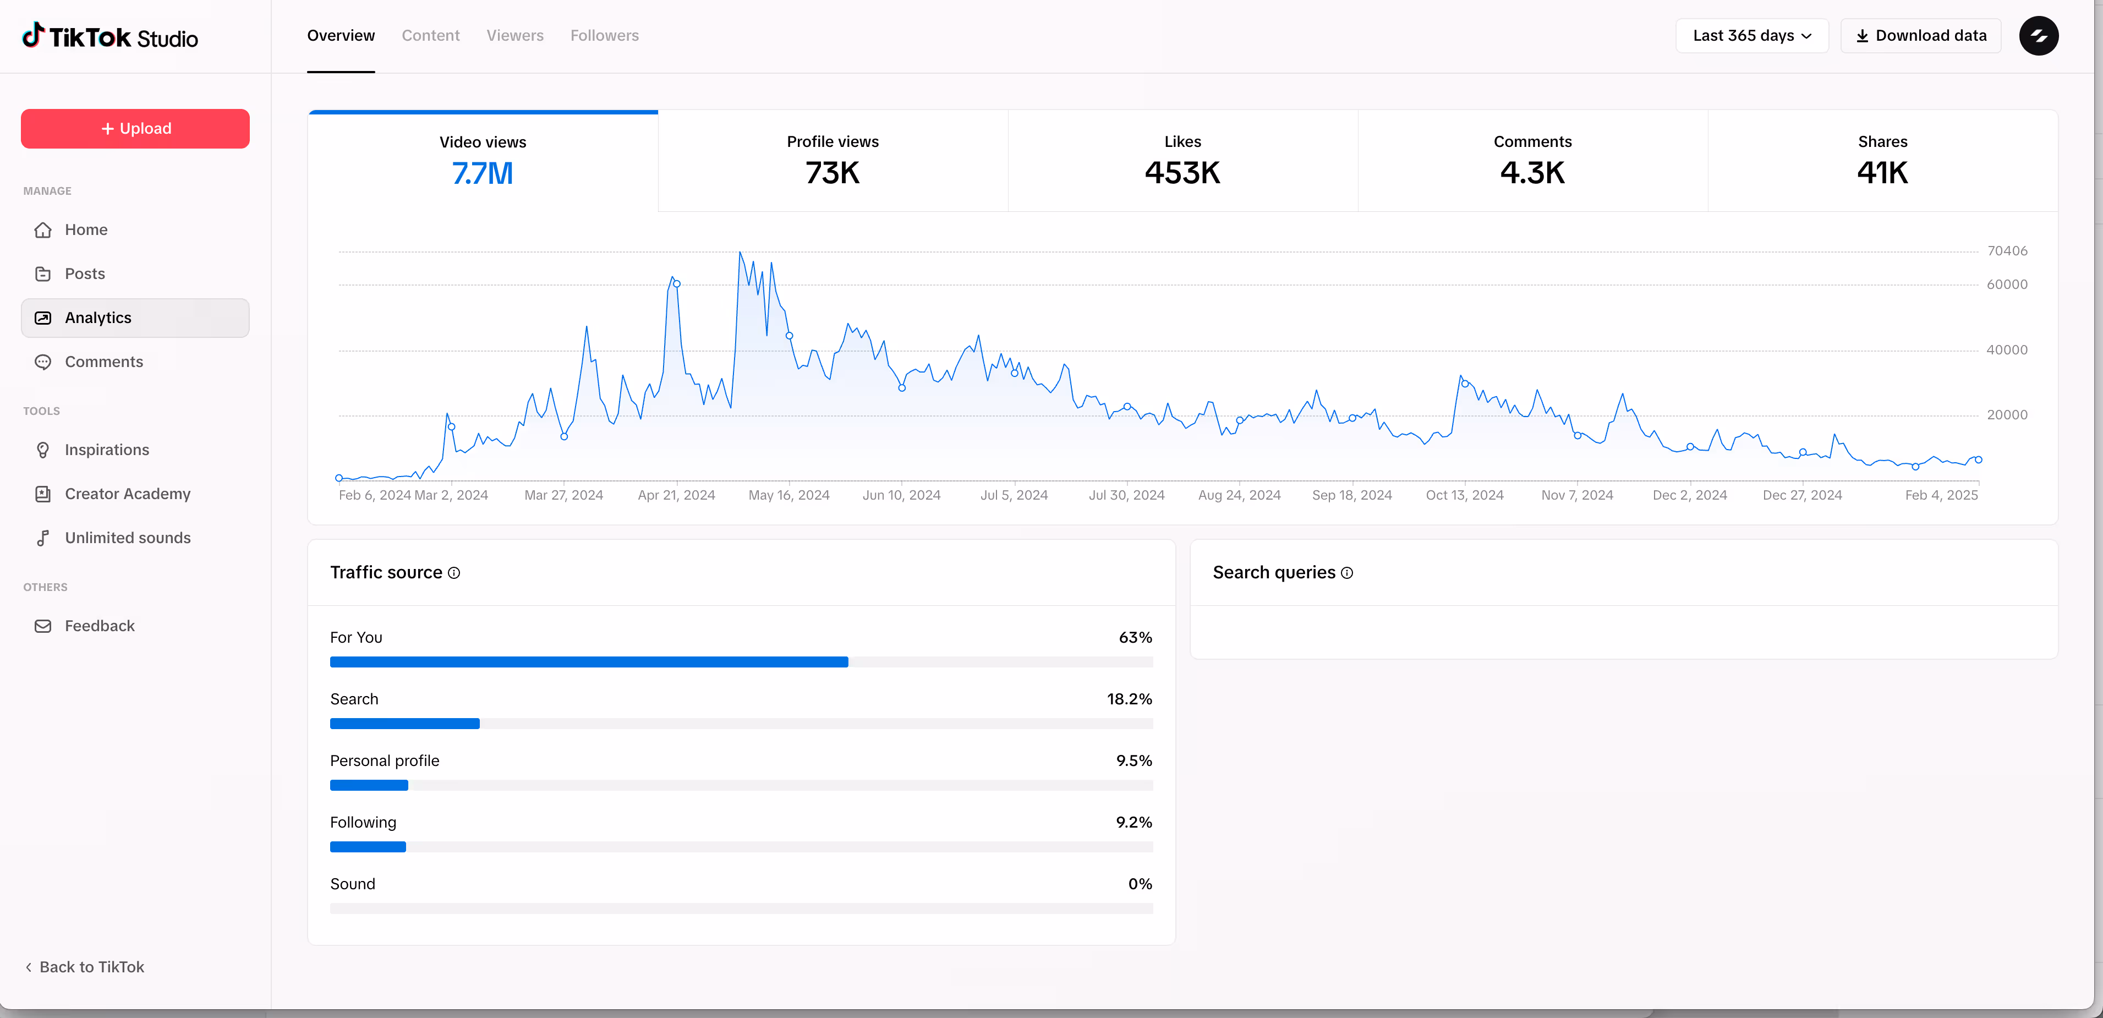Image resolution: width=2103 pixels, height=1018 pixels.
Task: Select the Profile views metric card
Action: pyautogui.click(x=832, y=161)
